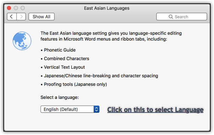Click the East Asia globe icon
The image size is (214, 135).
tap(22, 41)
